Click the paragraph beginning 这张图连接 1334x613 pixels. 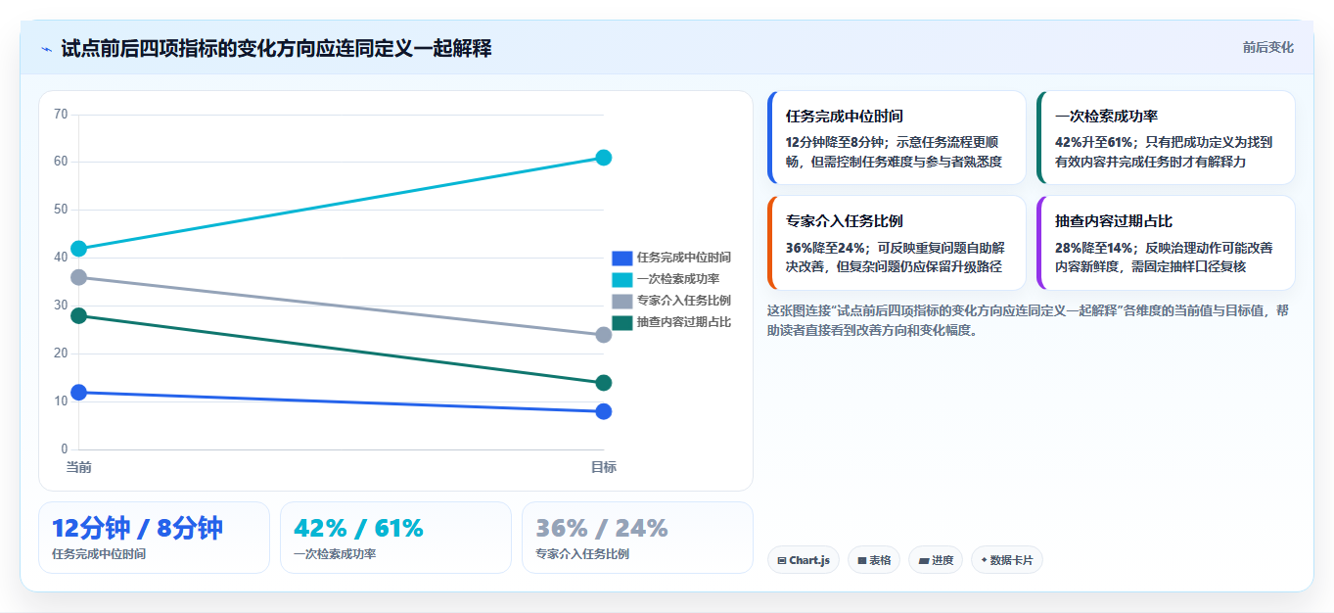click(1028, 319)
